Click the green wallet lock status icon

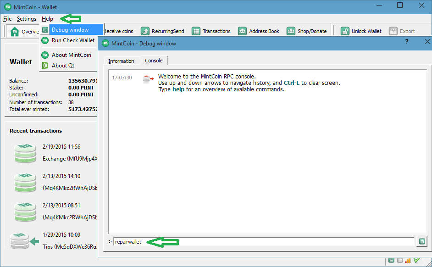pos(391,260)
